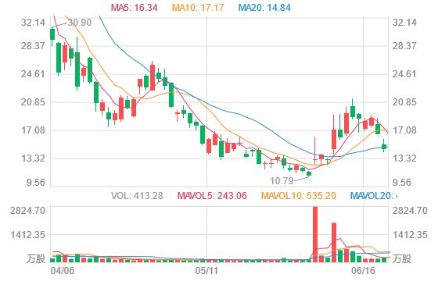Click the 05/11 date axis marker
Image resolution: width=438 pixels, height=281 pixels.
[206, 270]
